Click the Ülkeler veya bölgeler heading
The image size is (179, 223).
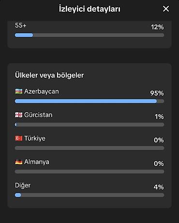click(49, 75)
